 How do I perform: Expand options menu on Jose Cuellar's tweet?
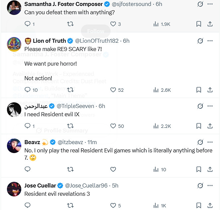tap(210, 185)
